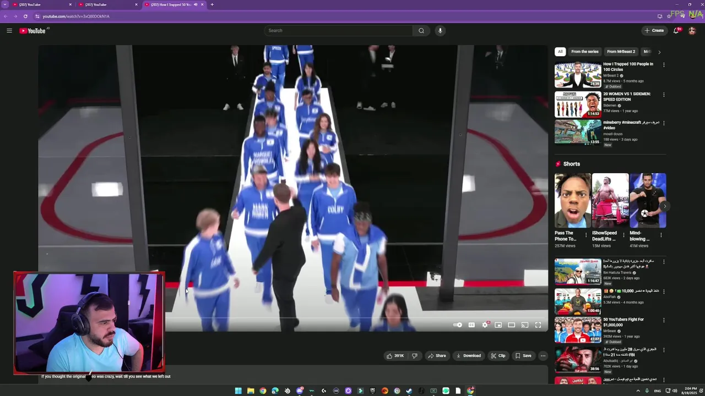Viewport: 705px width, 396px height.
Task: Dislike the video
Action: (415, 356)
